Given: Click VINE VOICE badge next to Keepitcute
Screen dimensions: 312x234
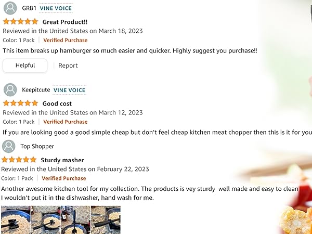Looking at the screenshot, I should click(x=69, y=90).
